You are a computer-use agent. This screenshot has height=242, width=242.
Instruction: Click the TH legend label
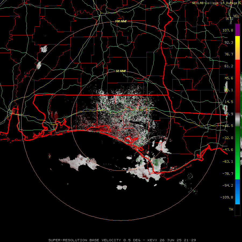pyautogui.click(x=231, y=209)
